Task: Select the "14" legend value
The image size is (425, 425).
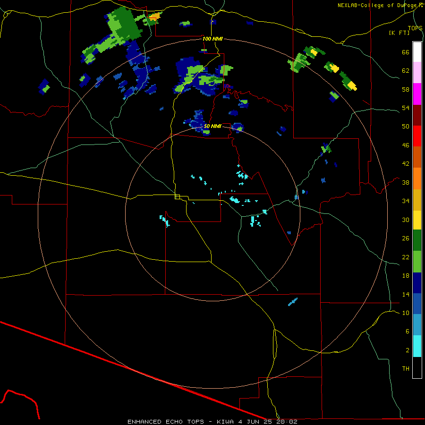Action: click(x=406, y=294)
